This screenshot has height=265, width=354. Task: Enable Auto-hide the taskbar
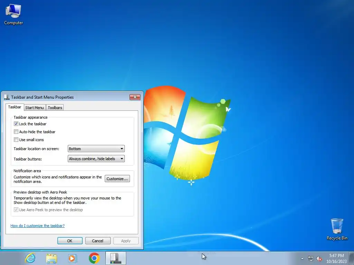(16, 131)
